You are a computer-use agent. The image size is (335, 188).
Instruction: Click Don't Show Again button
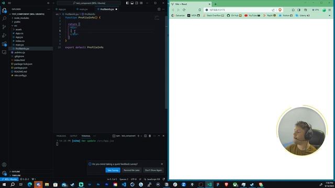(x=153, y=170)
